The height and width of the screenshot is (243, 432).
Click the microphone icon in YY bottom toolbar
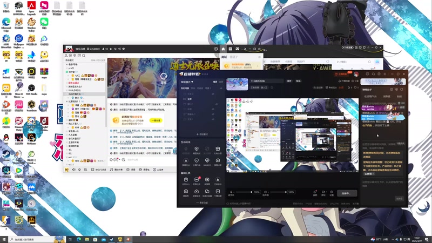(x=79, y=170)
